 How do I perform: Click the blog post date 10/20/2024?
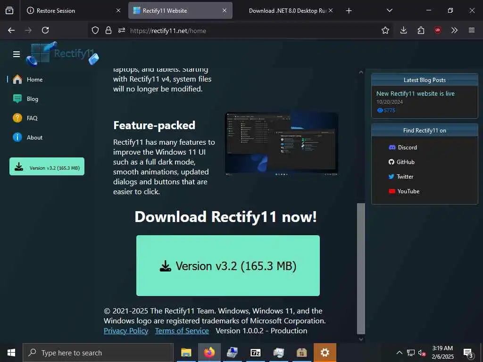coord(389,102)
